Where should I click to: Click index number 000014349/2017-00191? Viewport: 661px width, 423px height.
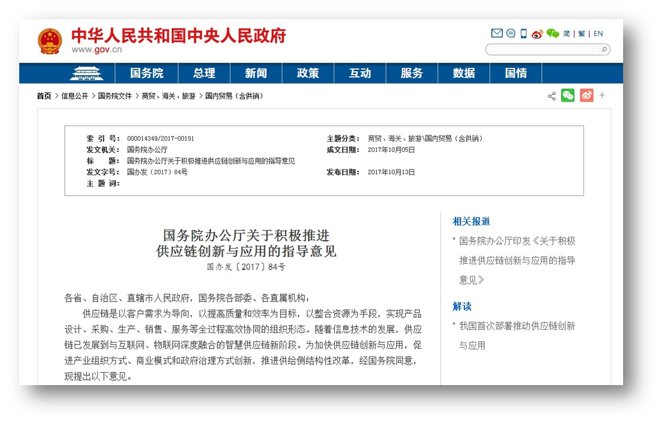coord(160,138)
